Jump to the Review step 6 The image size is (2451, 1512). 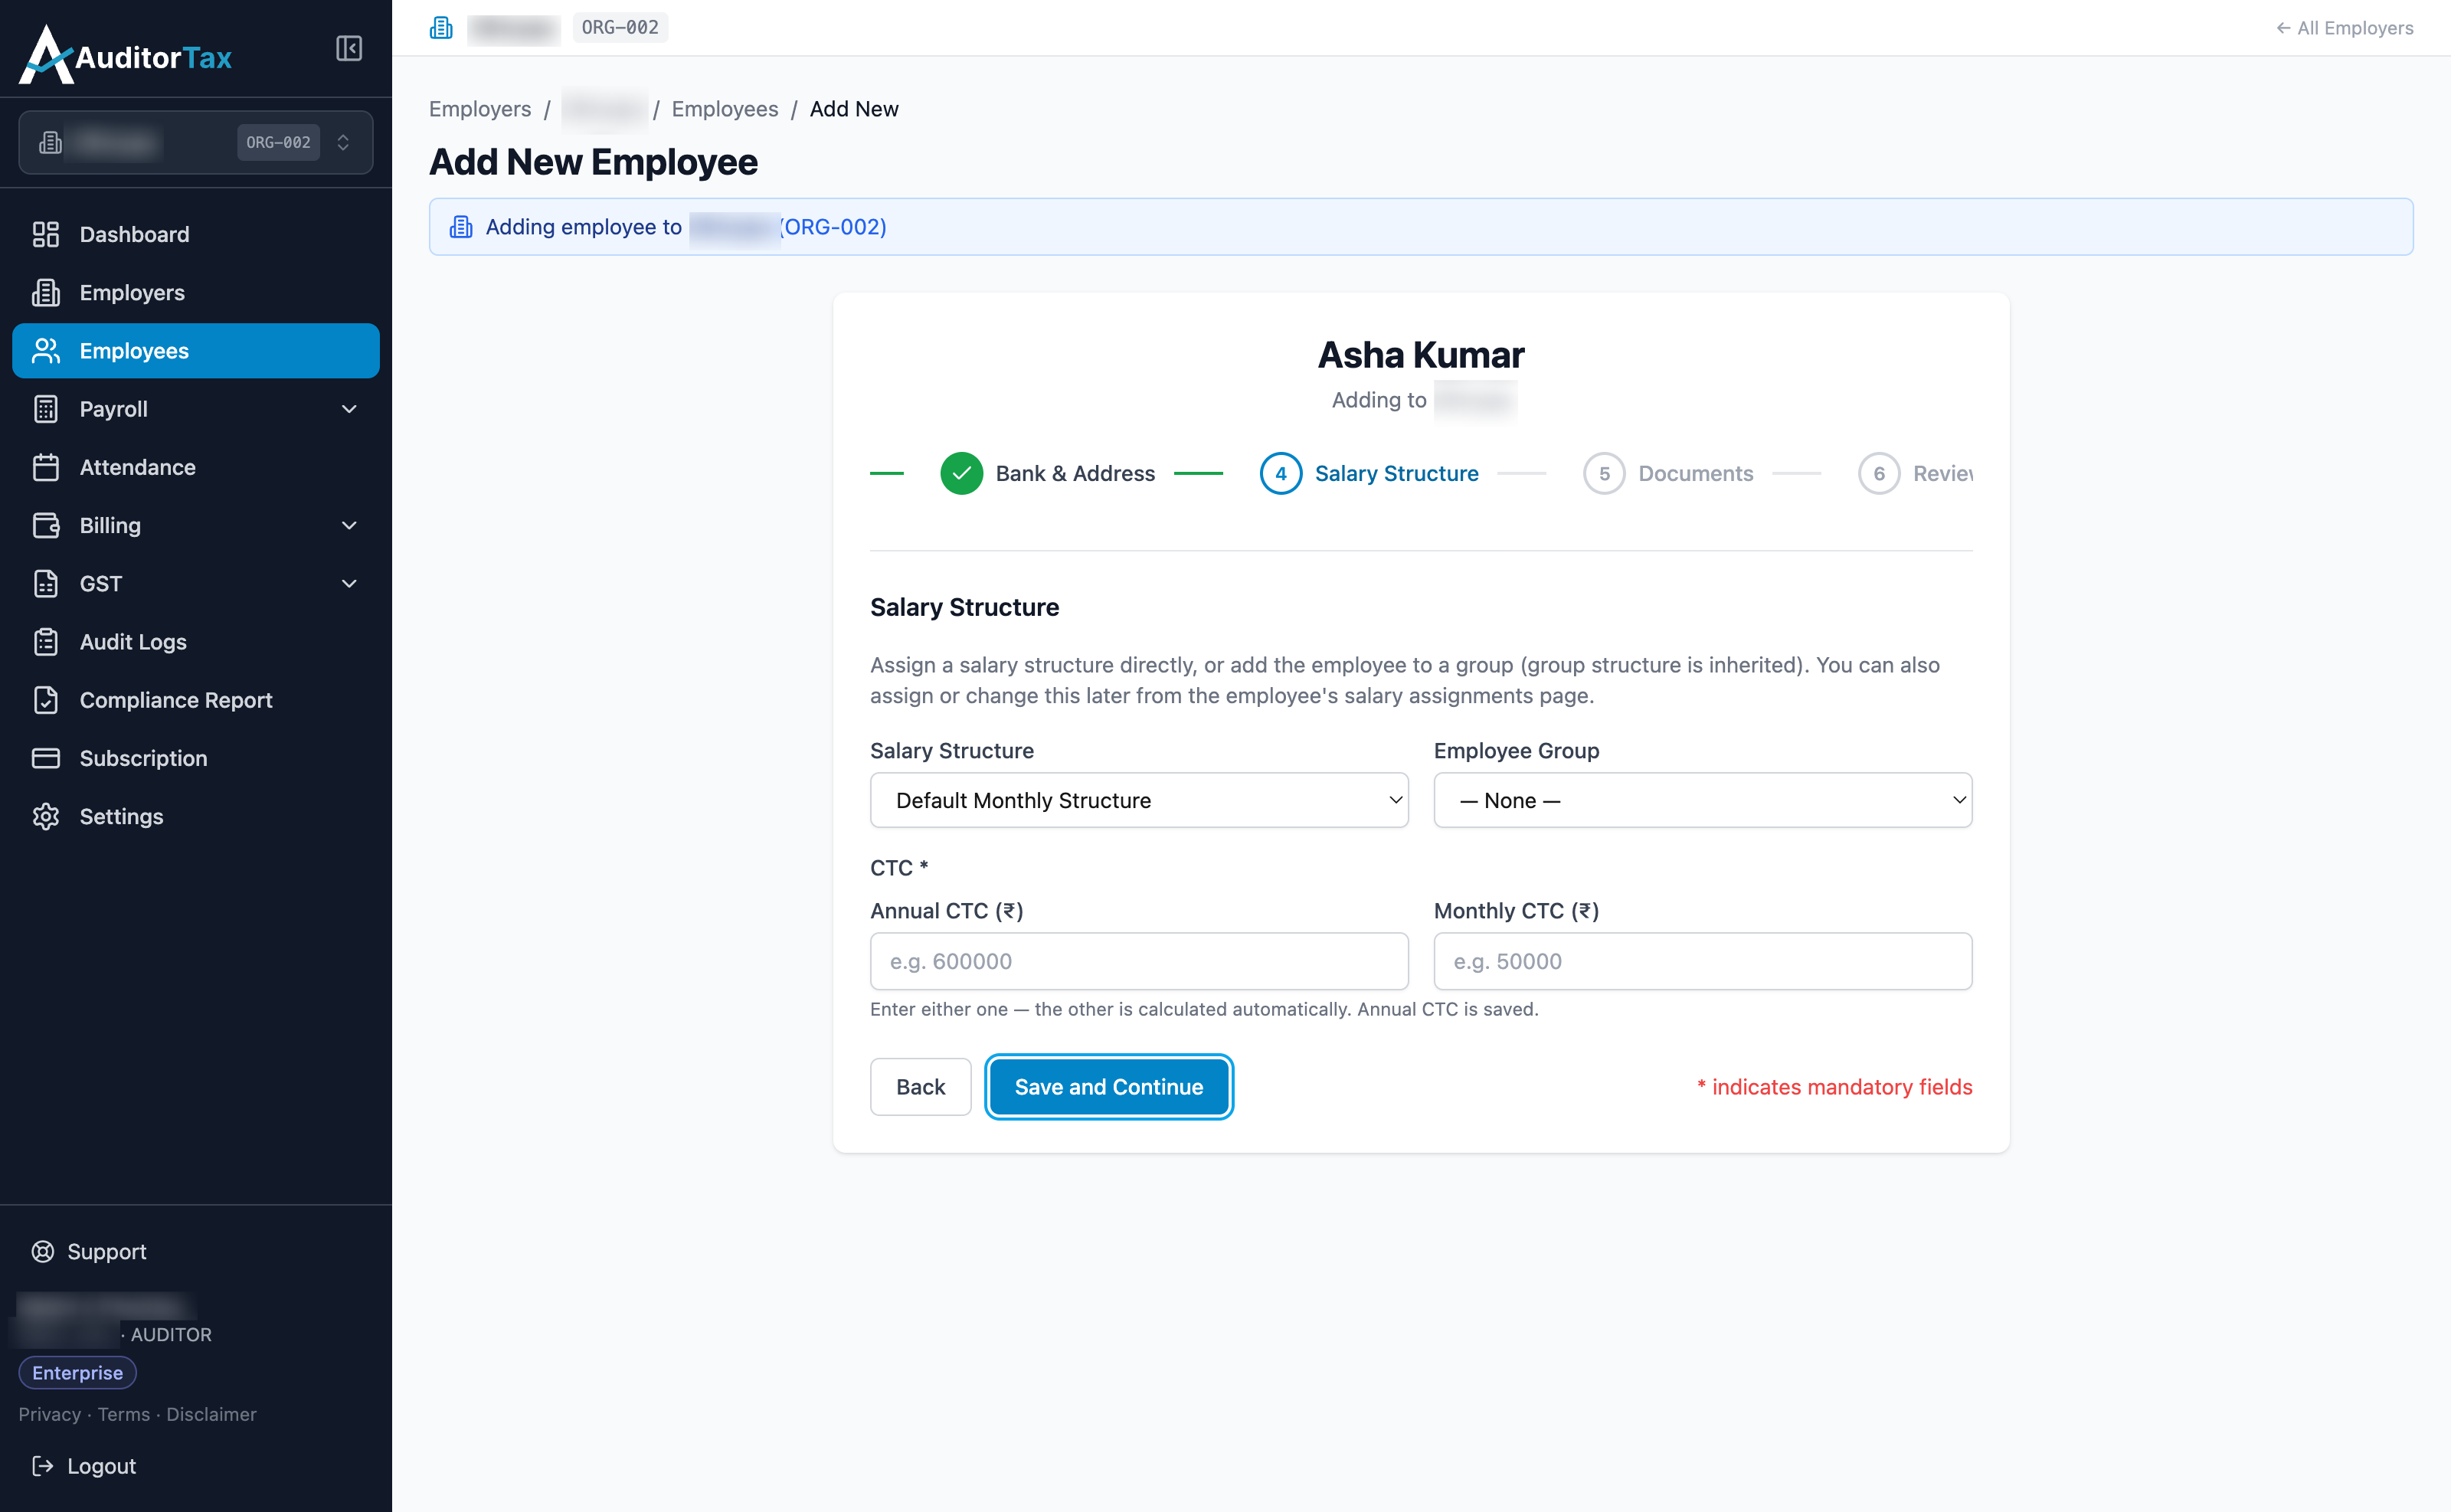click(1915, 473)
